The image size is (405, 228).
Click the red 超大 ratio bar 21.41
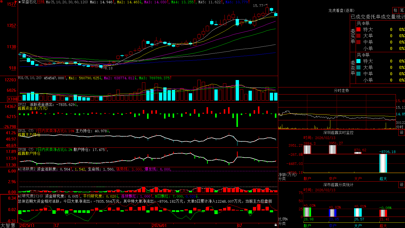click(383, 213)
